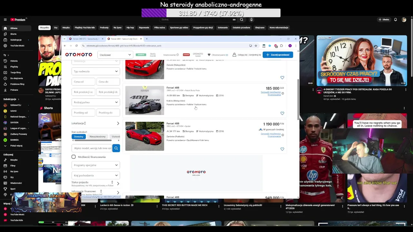The height and width of the screenshot is (232, 413).
Task: Bookmark this page with star icon
Action: [x=256, y=46]
